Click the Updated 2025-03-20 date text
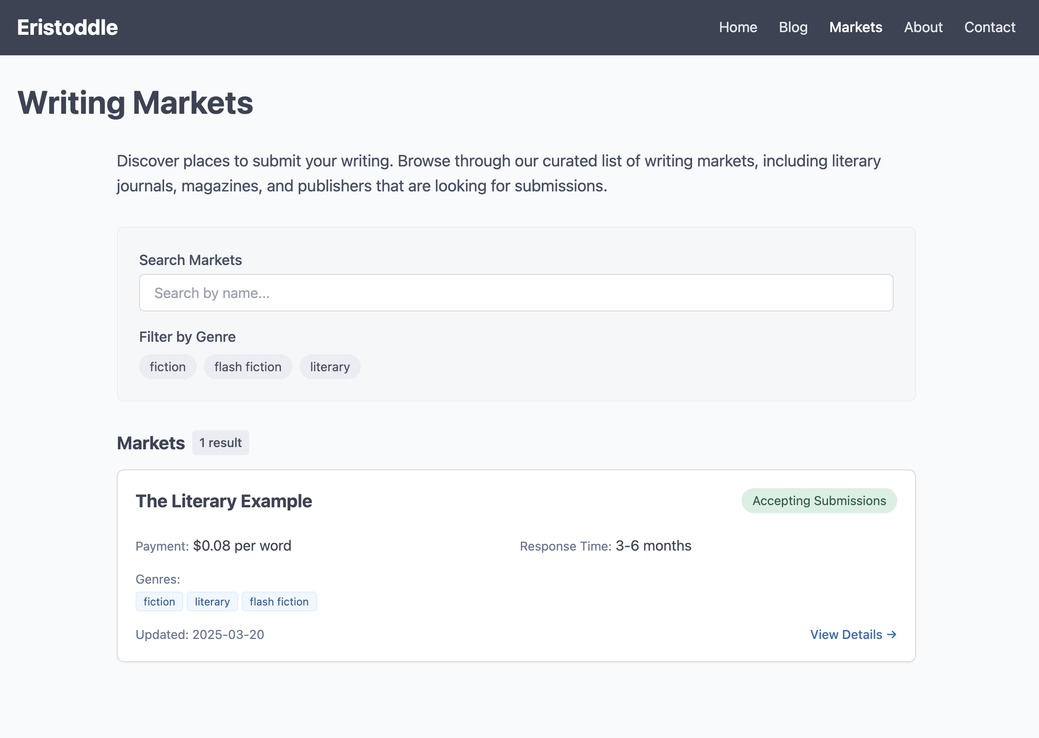 coord(200,634)
